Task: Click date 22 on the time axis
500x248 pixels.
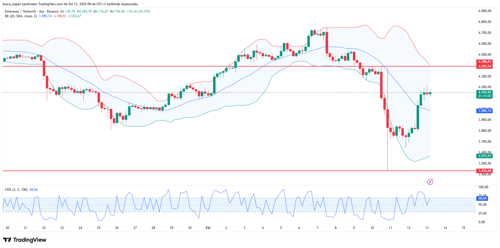Action: pos(44,228)
